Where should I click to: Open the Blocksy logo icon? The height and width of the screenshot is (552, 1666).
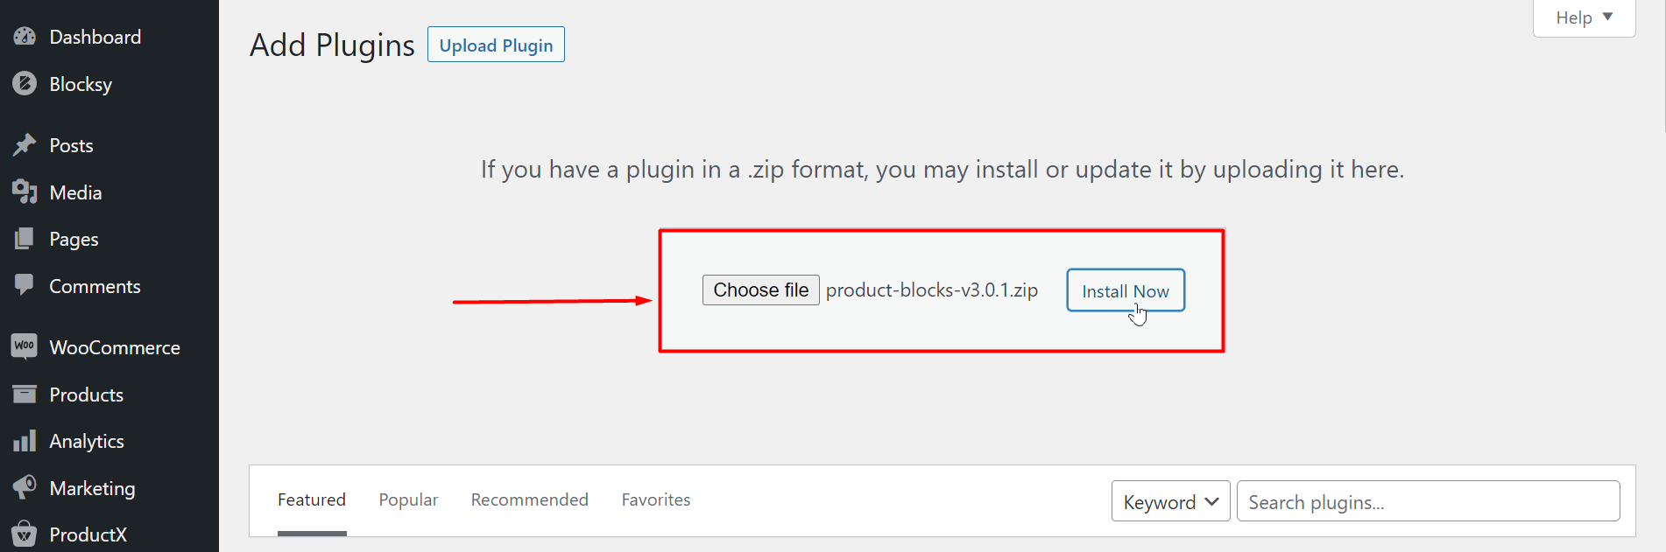click(25, 84)
